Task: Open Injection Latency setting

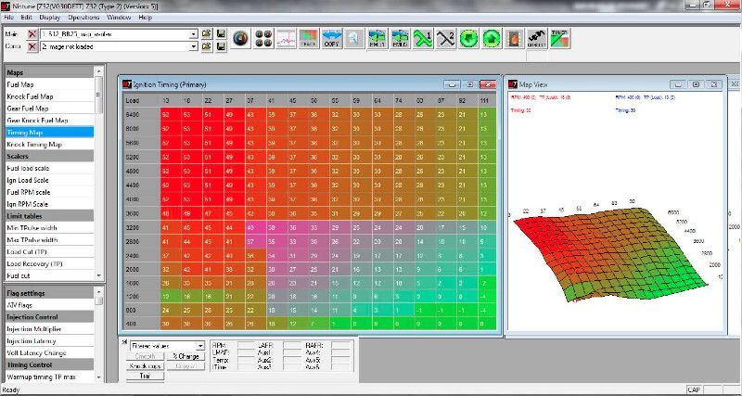Action: coord(49,341)
